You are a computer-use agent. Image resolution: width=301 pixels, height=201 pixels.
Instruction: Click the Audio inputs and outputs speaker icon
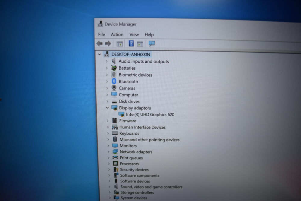114,61
